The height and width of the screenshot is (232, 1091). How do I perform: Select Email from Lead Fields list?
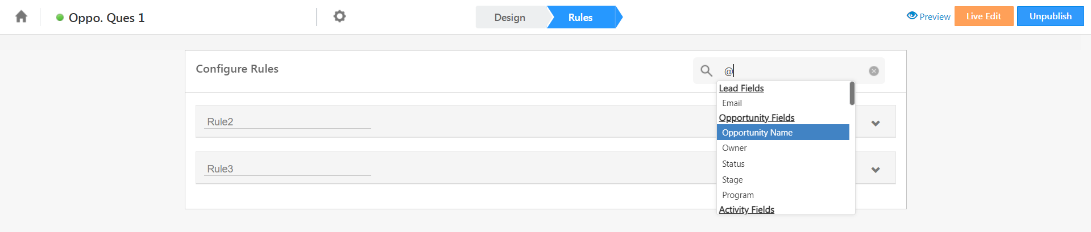732,103
